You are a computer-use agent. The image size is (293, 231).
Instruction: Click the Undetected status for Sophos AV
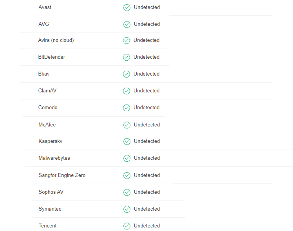[x=147, y=192]
